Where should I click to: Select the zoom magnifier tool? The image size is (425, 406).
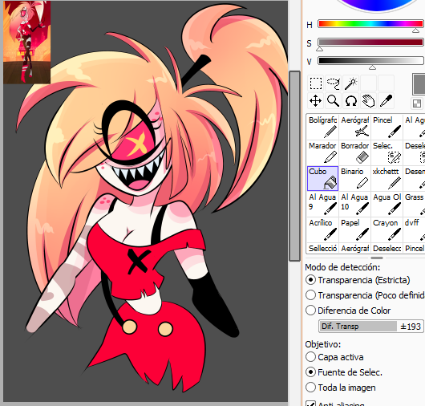click(x=333, y=101)
